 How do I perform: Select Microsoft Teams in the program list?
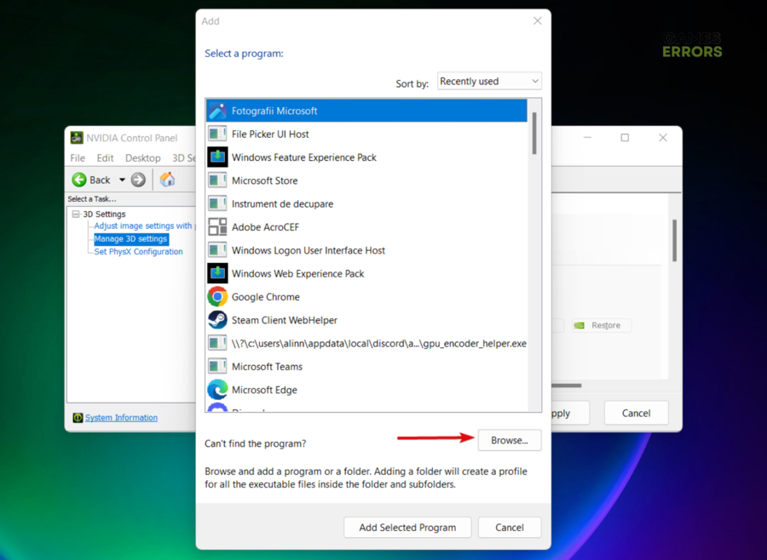tap(267, 367)
